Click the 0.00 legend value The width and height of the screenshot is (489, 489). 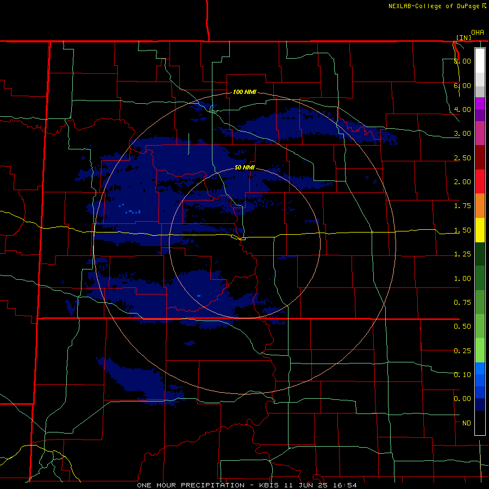[462, 399]
